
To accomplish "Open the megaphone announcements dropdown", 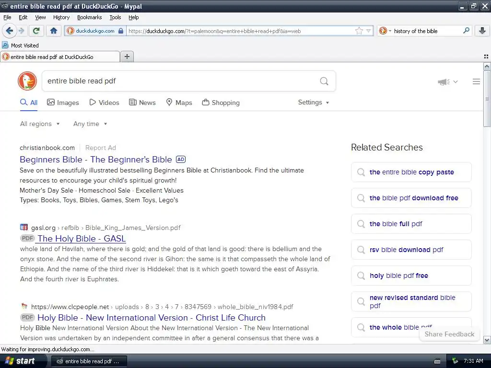I will point(447,81).
